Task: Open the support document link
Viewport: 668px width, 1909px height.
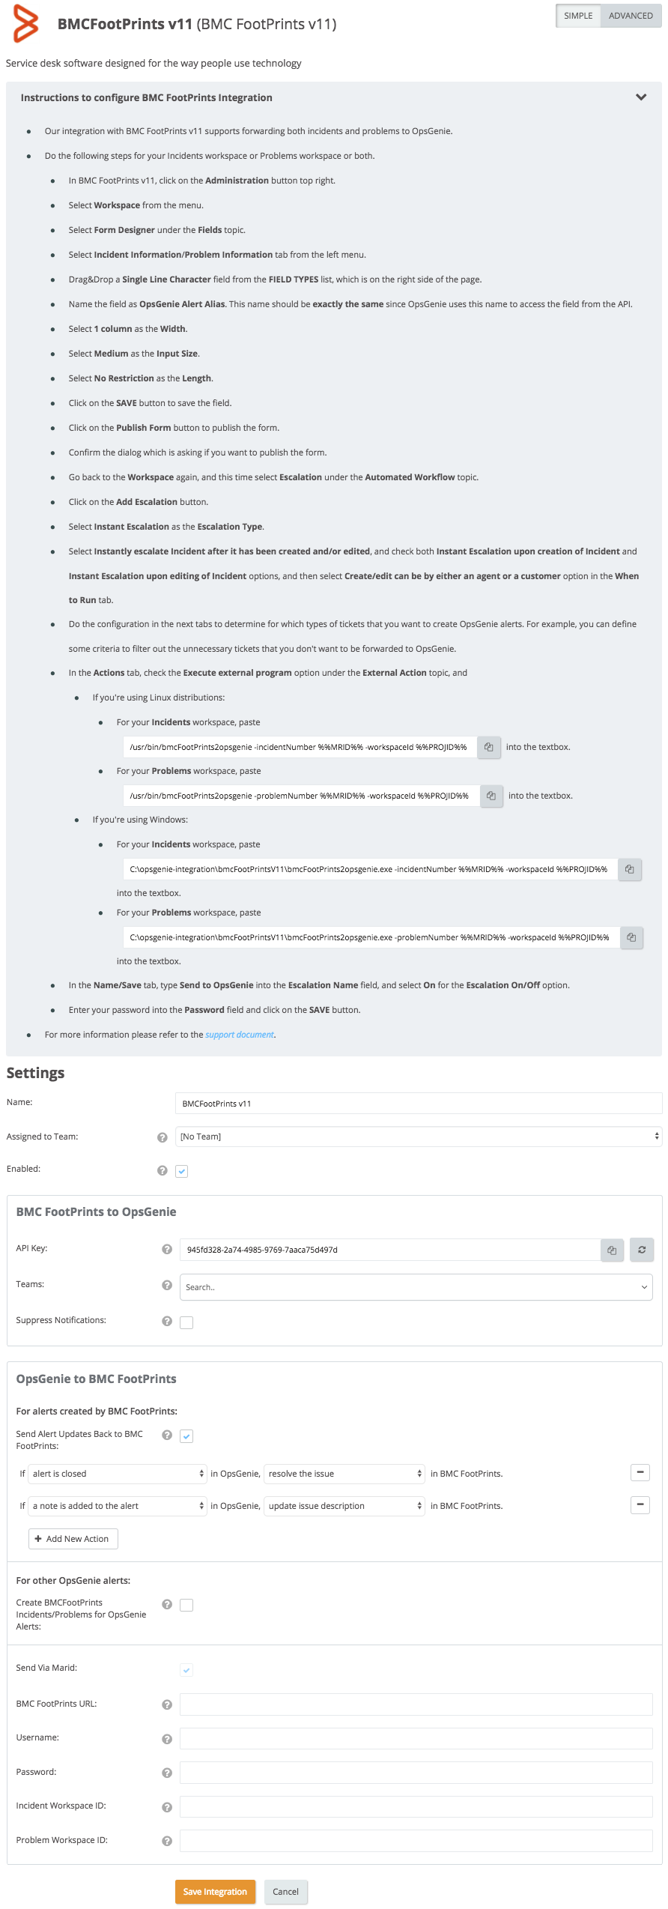Action: tap(239, 1034)
